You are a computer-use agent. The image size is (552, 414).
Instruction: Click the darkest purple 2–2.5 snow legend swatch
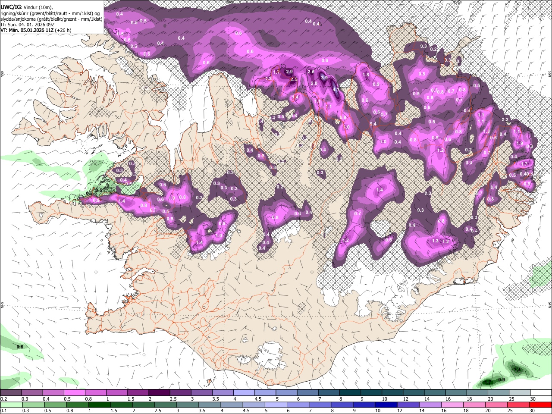coord(159,393)
